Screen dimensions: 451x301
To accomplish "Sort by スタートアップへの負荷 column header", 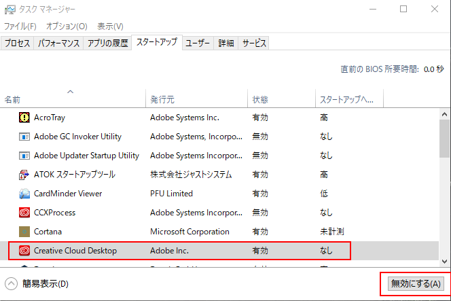I will pos(346,100).
